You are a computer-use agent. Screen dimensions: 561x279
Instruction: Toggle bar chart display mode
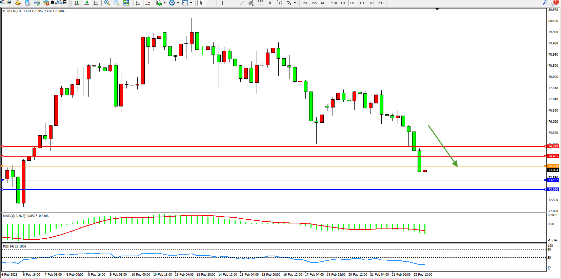[x=77, y=3]
